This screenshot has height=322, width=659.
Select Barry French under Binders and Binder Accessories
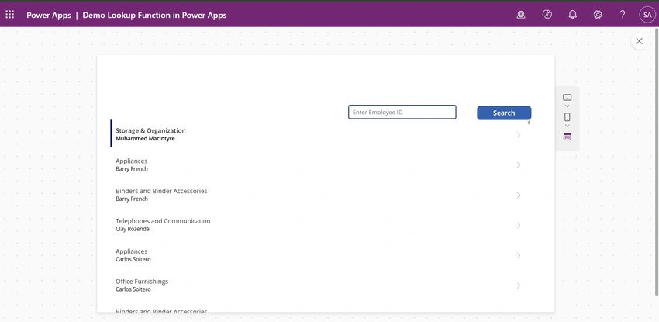[132, 199]
